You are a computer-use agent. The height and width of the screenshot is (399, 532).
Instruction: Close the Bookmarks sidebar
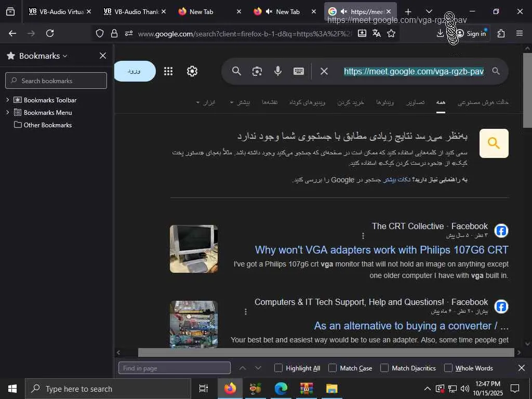coord(103,56)
